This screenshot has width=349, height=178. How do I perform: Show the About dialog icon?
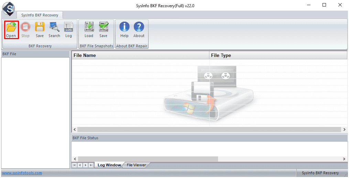coord(139,30)
